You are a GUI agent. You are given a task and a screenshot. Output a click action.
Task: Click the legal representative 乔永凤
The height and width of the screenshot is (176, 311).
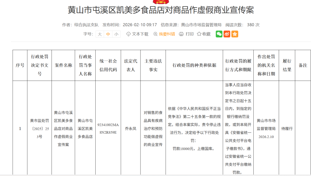[131, 128]
